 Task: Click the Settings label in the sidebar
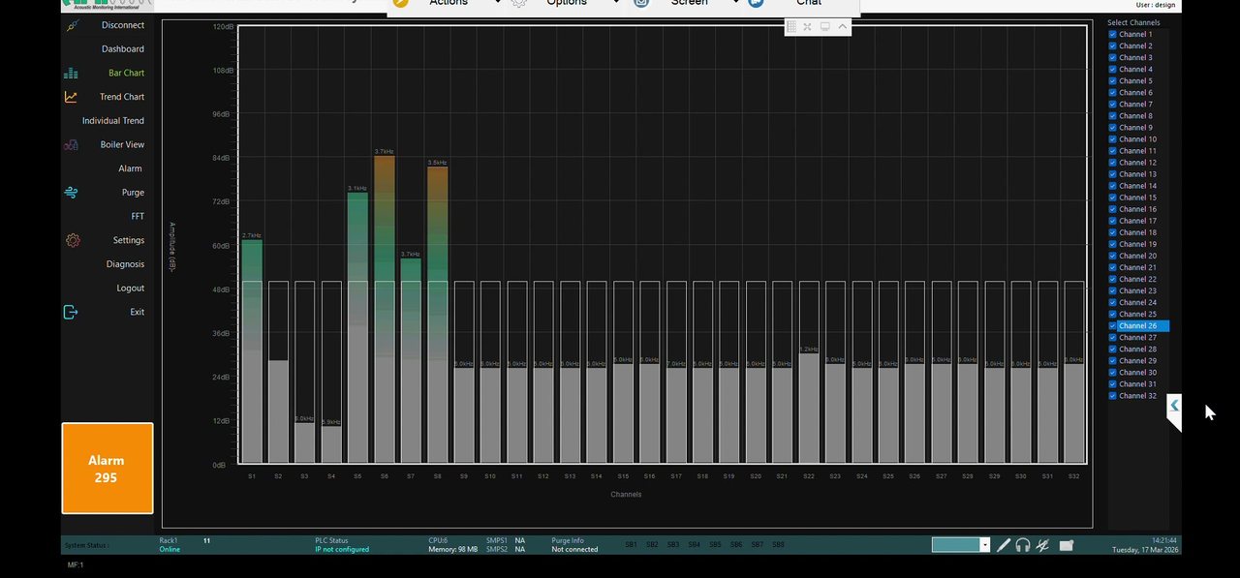click(x=129, y=240)
